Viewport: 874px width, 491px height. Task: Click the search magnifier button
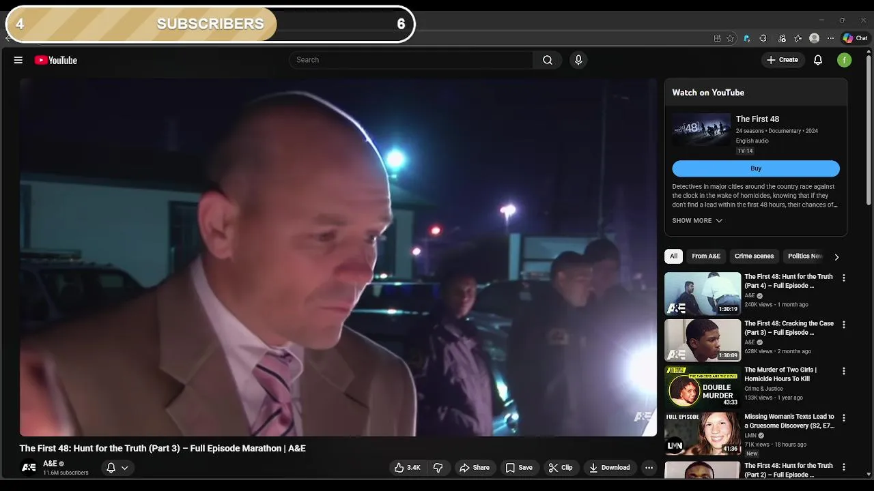pyautogui.click(x=548, y=60)
